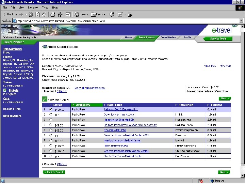Click the Home toolbar icon

click(44, 15)
